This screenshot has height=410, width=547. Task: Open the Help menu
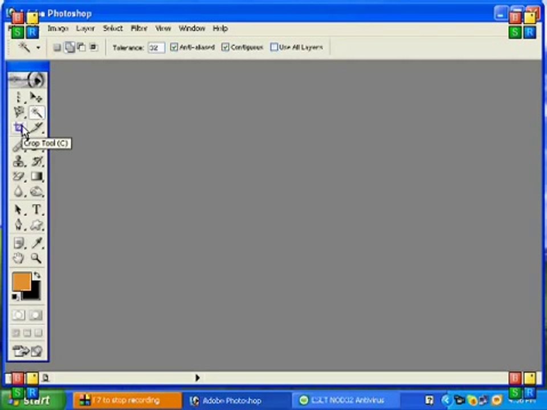[x=220, y=28]
